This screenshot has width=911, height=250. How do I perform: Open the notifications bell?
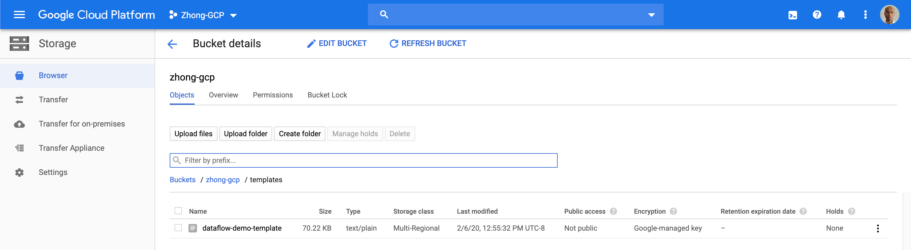[841, 15]
